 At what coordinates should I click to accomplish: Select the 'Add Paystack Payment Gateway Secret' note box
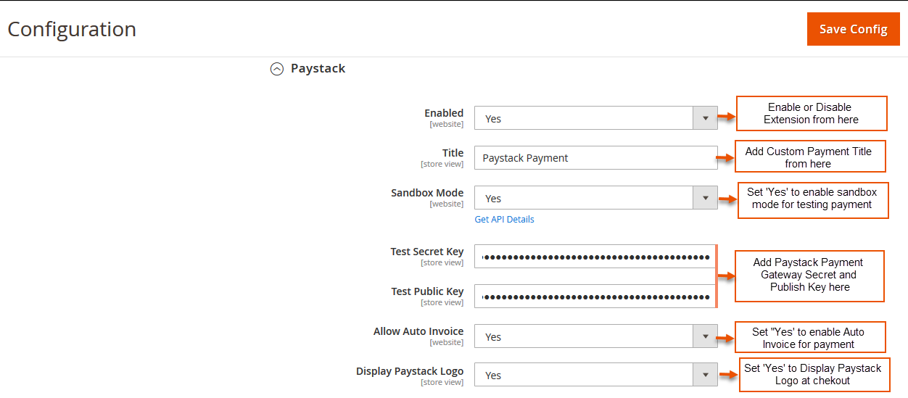tap(809, 275)
